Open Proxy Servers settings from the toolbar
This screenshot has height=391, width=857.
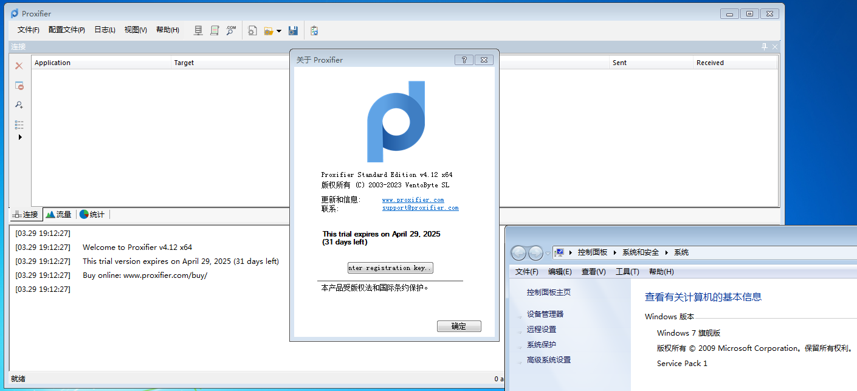coord(198,30)
